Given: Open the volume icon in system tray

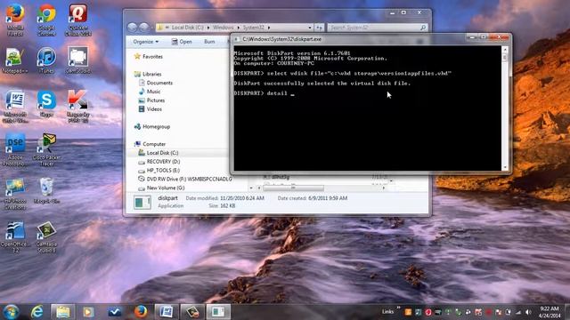Looking at the screenshot, I should [528, 312].
